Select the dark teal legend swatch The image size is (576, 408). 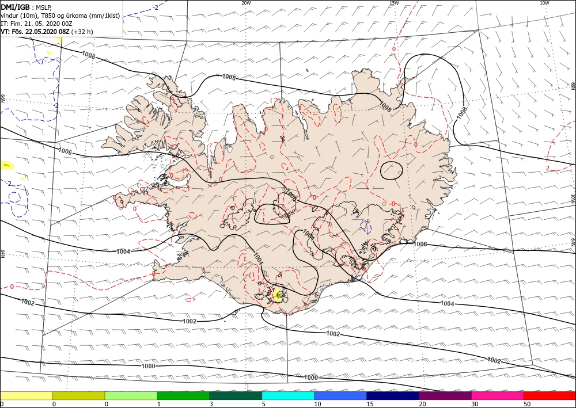236,395
